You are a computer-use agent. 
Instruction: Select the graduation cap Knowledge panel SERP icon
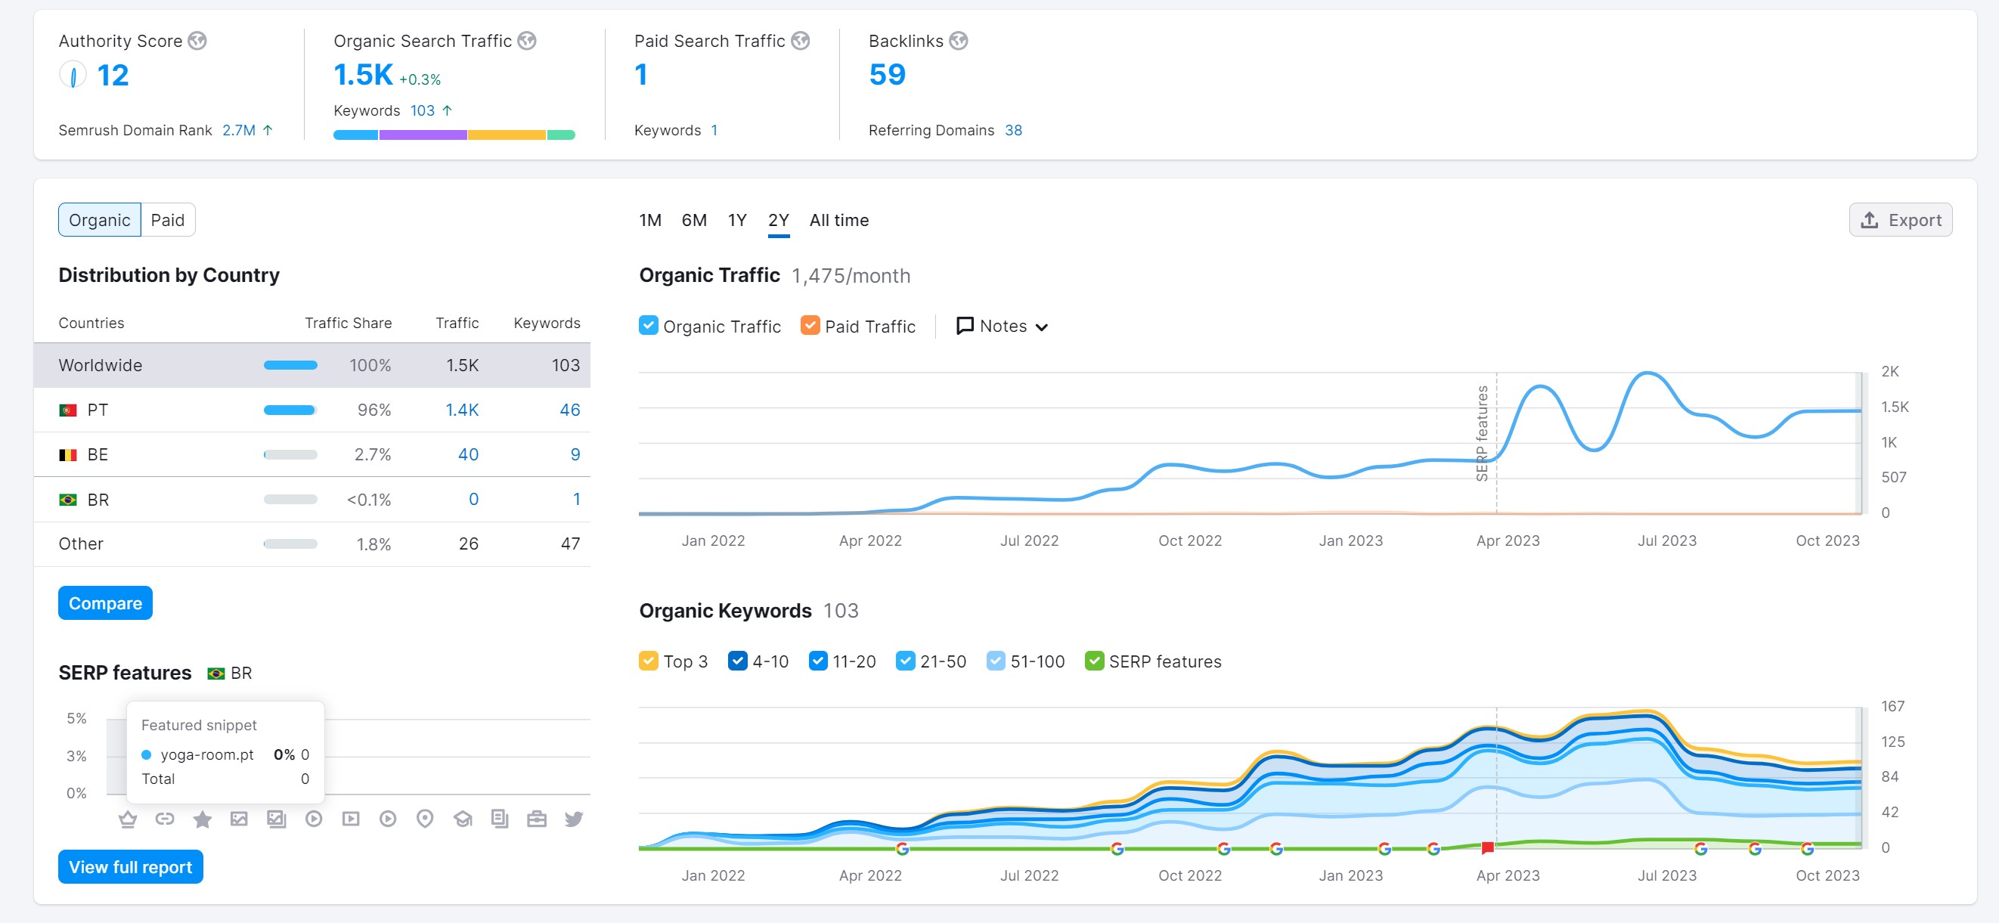[463, 819]
